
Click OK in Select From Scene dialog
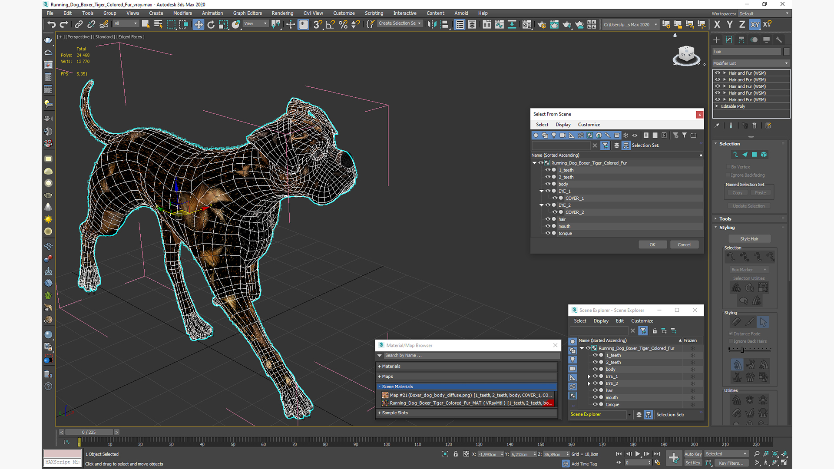pos(652,245)
